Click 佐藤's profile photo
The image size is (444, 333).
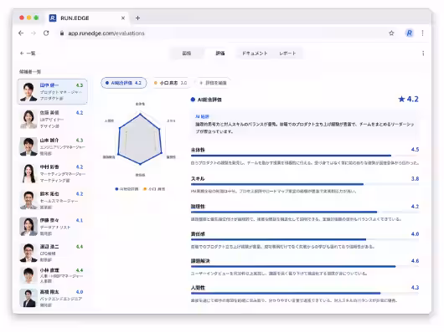(x=28, y=119)
